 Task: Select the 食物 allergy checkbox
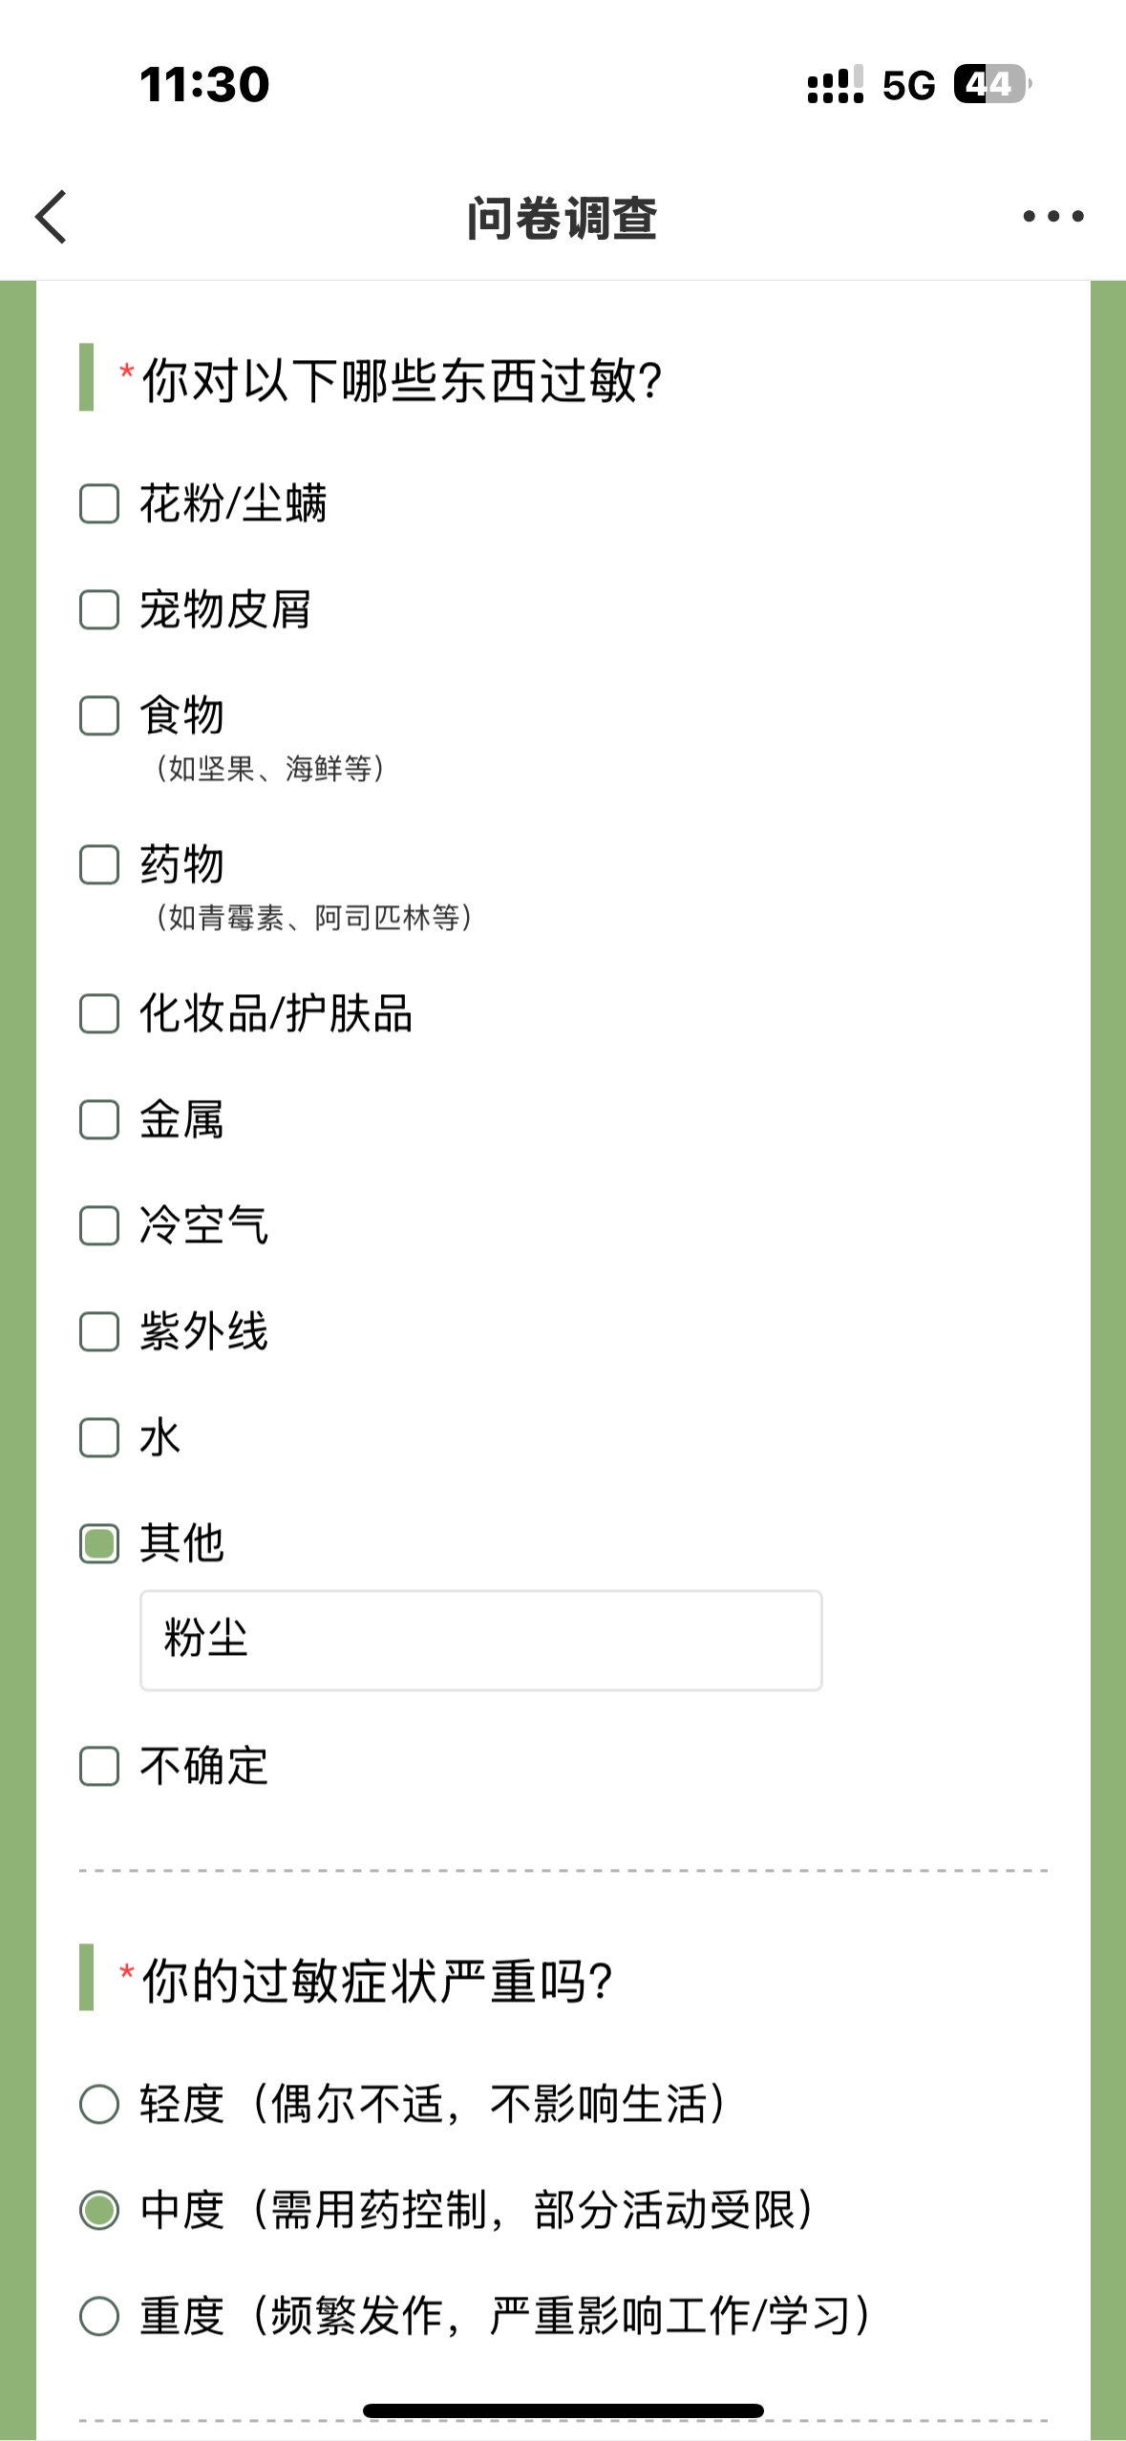pyautogui.click(x=99, y=715)
